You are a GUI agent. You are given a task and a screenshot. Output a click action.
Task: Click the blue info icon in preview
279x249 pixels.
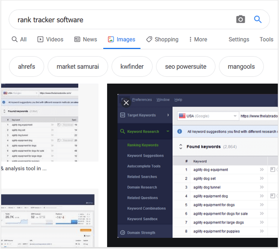pyautogui.click(x=180, y=131)
